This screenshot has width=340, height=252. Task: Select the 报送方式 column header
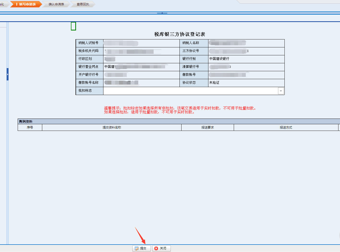pyautogui.click(x=286, y=128)
